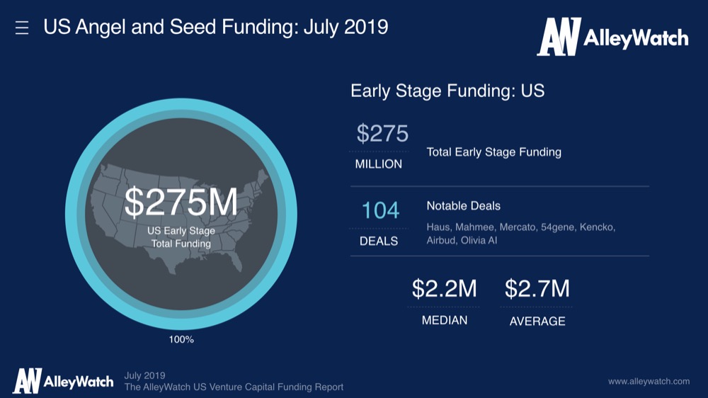Image resolution: width=708 pixels, height=398 pixels.
Task: Select the $2.7M average value
Action: [537, 289]
